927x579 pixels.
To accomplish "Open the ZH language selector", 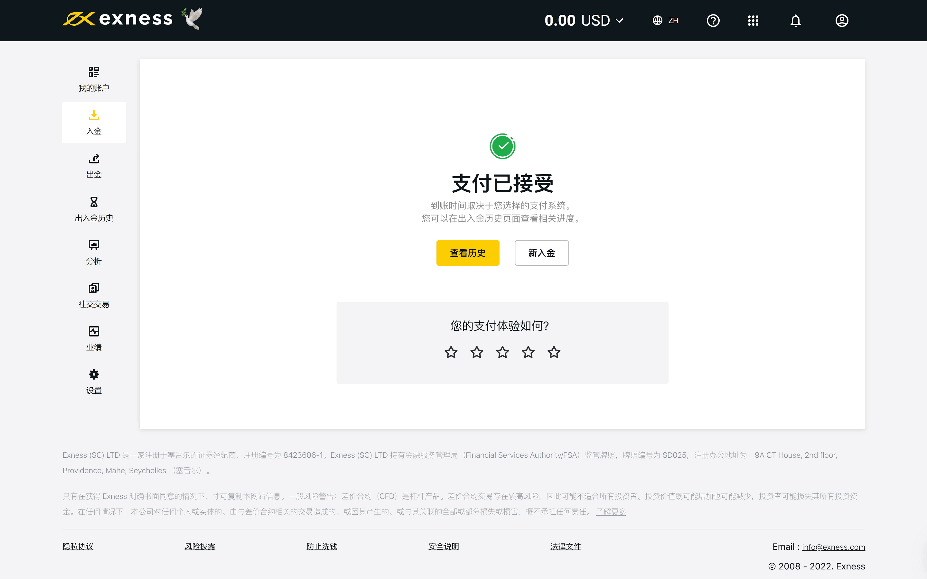I will click(x=666, y=20).
